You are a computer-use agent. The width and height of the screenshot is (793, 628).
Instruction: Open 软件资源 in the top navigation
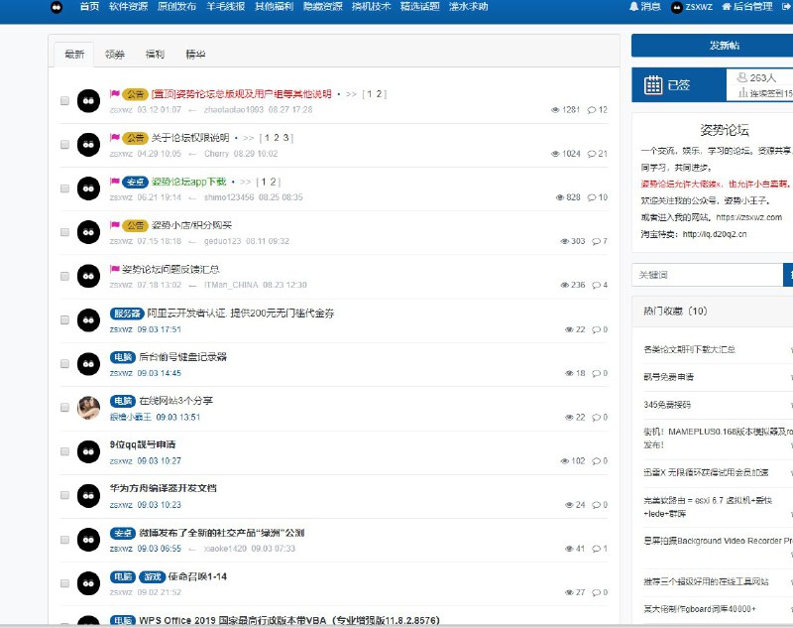tap(129, 7)
